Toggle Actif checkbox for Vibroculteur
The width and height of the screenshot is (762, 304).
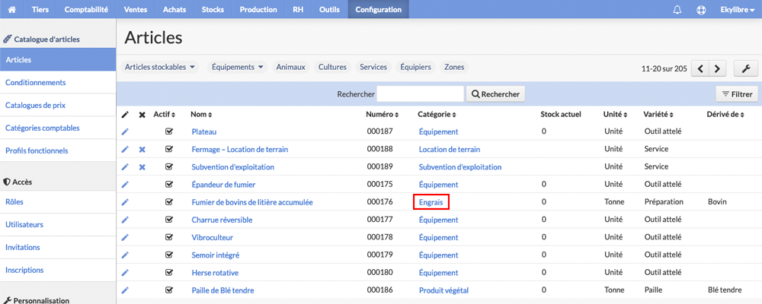[x=169, y=238]
